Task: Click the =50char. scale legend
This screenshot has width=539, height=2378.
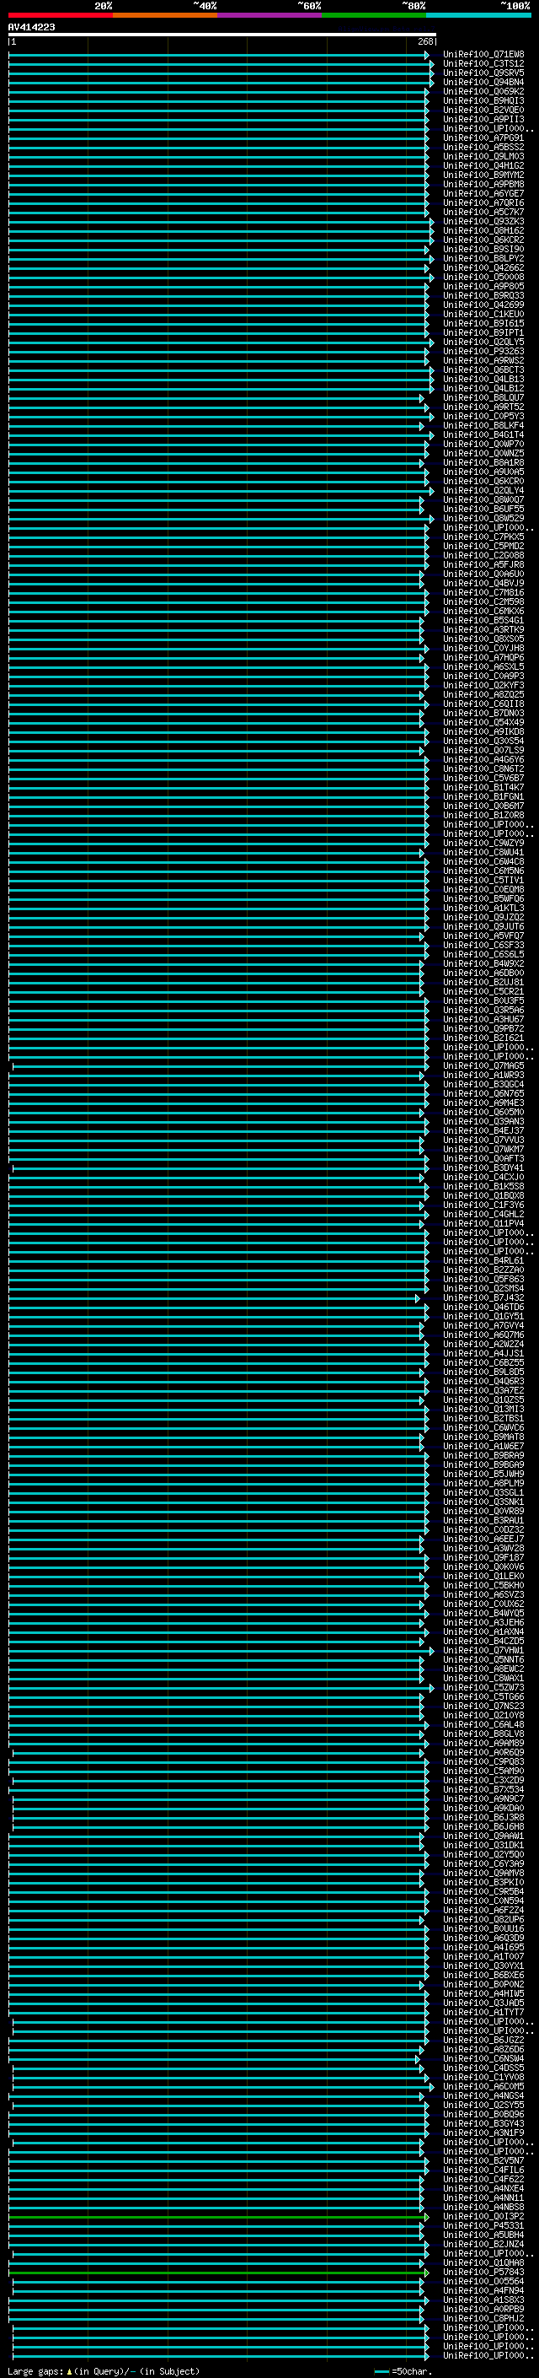Action: coord(402,2371)
